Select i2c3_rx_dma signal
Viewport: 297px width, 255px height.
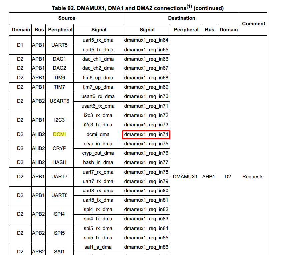pos(98,115)
